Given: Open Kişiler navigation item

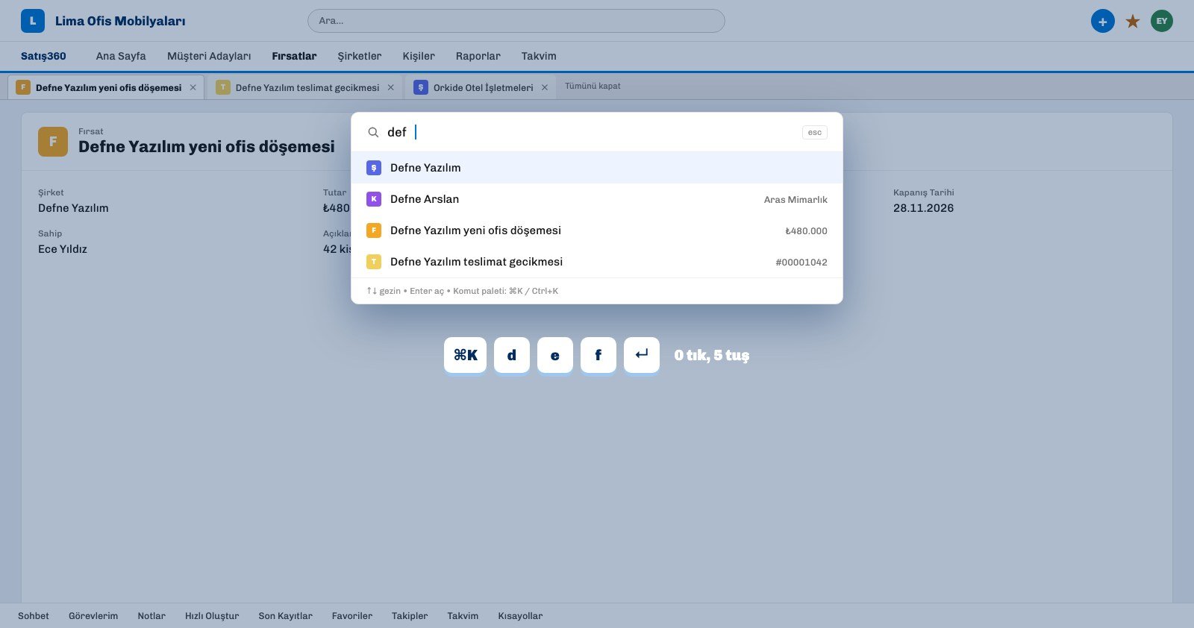Looking at the screenshot, I should click(x=419, y=56).
